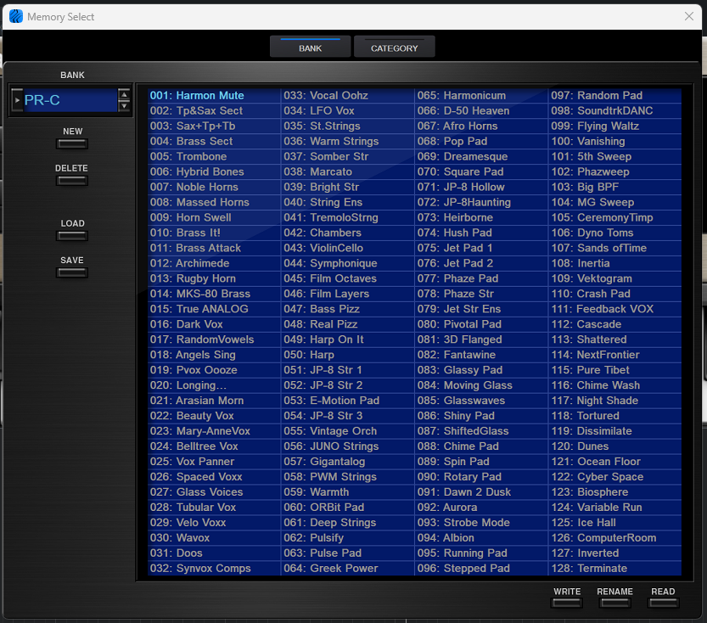Click the bank down arrow stepper

point(125,106)
